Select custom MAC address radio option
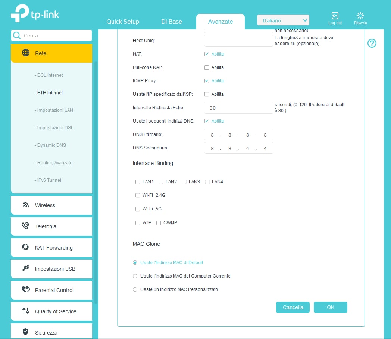 [x=135, y=289]
